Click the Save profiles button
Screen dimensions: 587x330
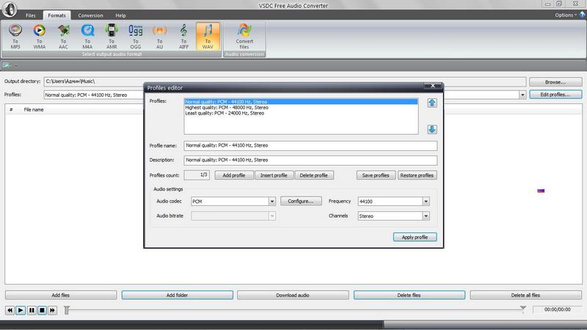click(376, 175)
